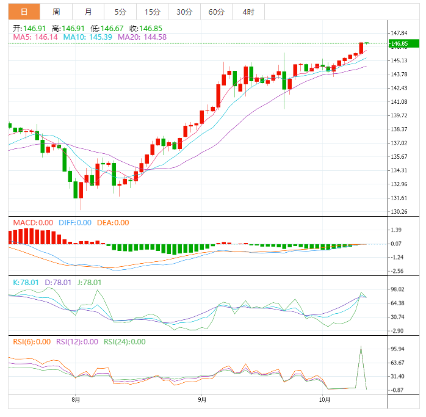The height and width of the screenshot is (417, 426).
Task: Click the MA10: 145.39 label
Action: (x=87, y=37)
